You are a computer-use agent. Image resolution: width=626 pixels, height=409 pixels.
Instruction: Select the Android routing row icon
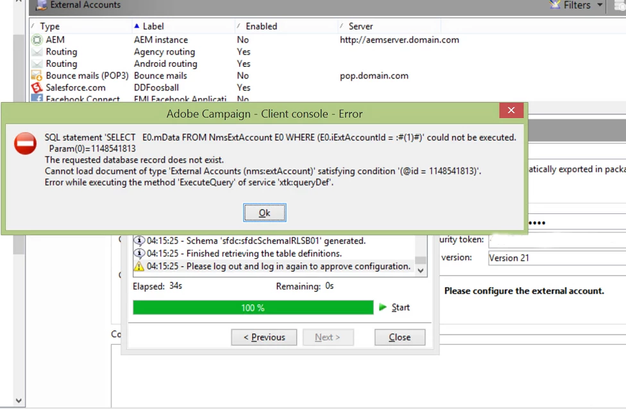pyautogui.click(x=37, y=64)
